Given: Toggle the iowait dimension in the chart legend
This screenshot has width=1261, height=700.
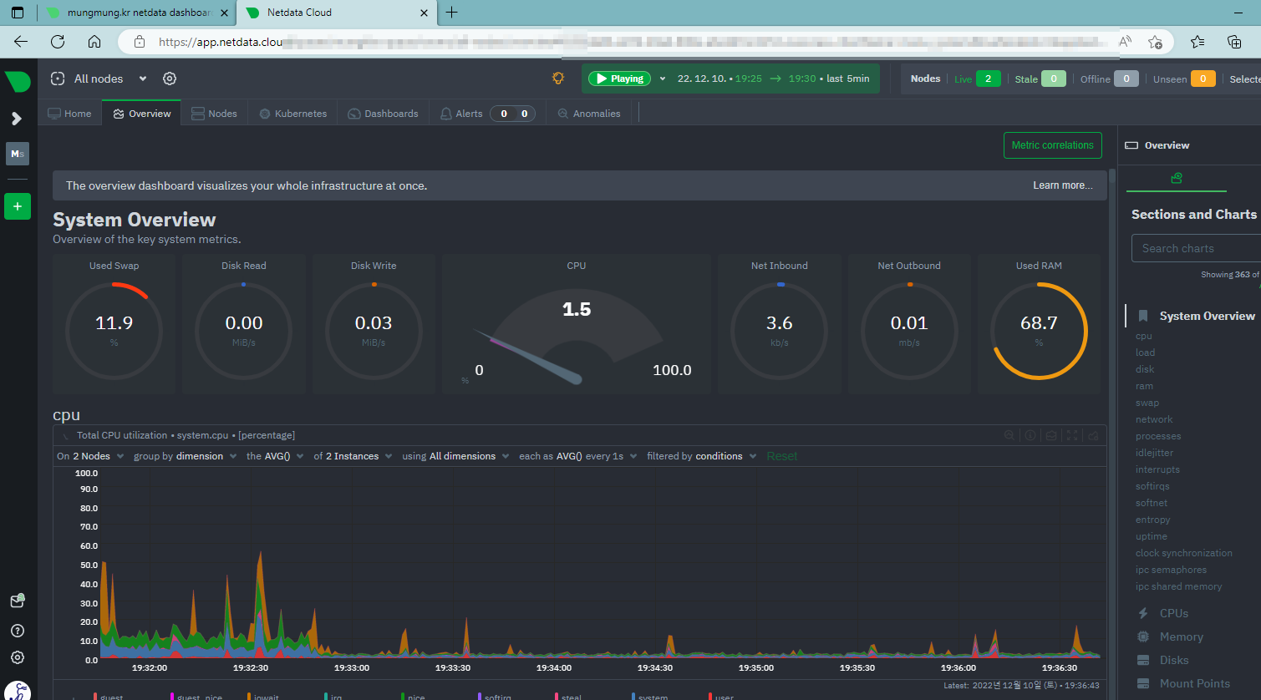Looking at the screenshot, I should [262, 697].
